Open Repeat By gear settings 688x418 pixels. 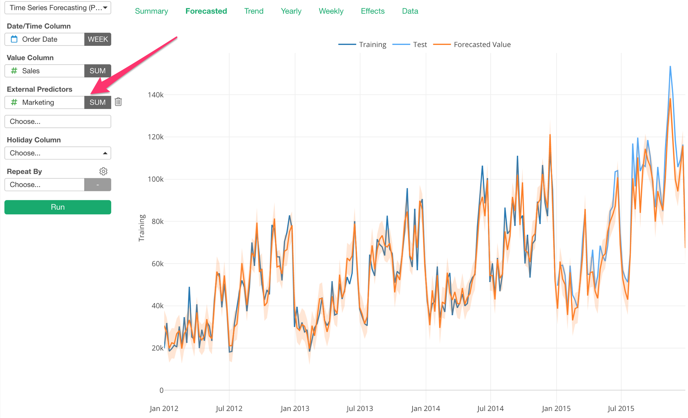103,171
